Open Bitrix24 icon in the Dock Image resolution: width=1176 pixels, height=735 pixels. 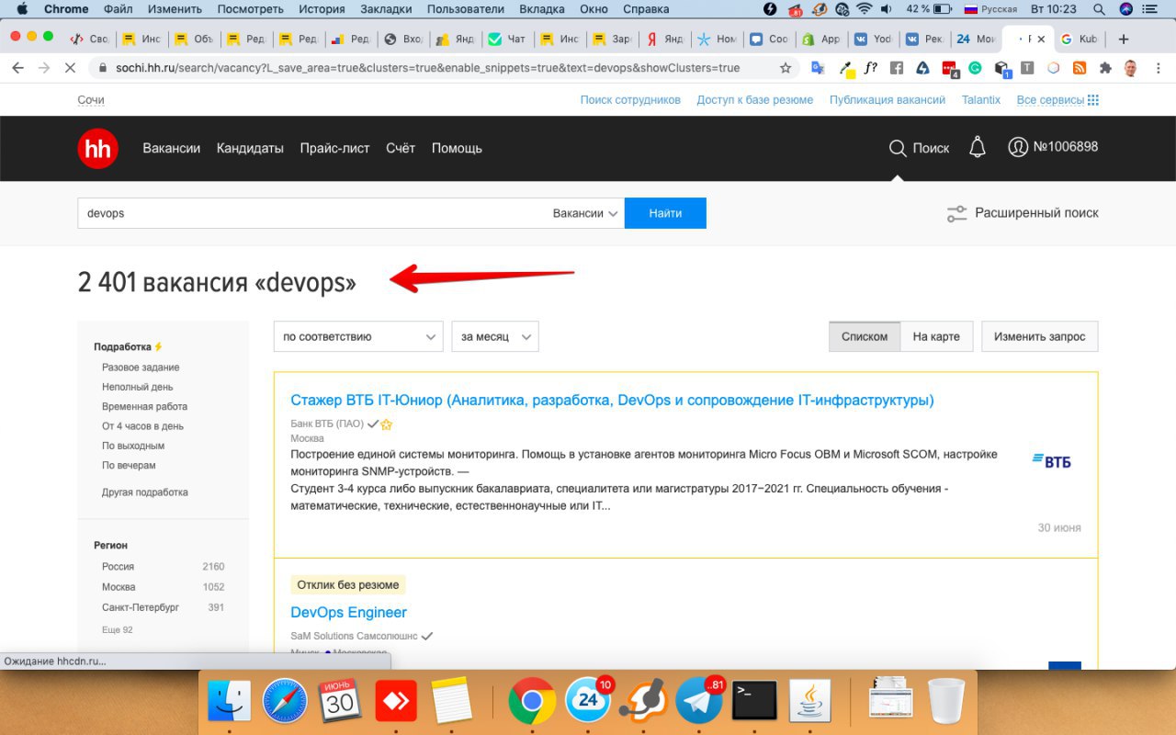point(588,701)
